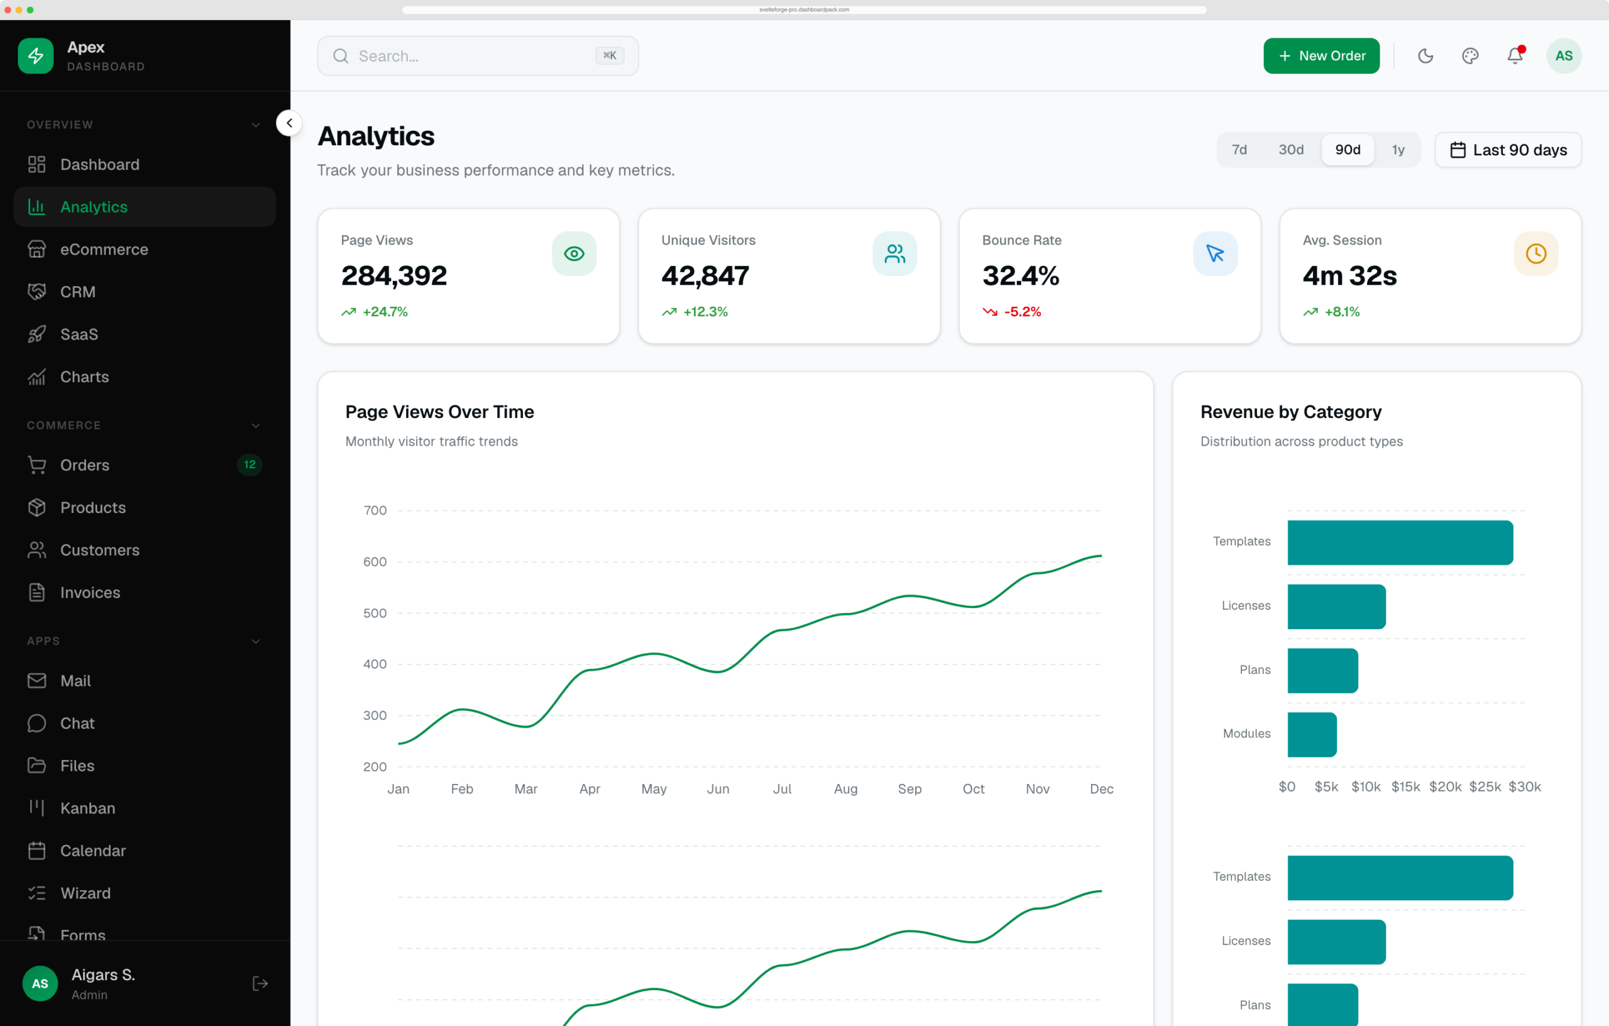Click the Page Views Over Time title
Screen dimensions: 1609x1026
tap(440, 412)
